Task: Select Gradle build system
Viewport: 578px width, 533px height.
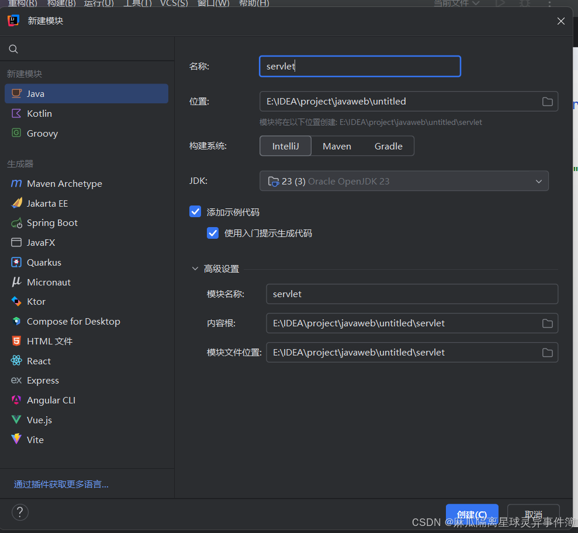Action: pos(389,146)
